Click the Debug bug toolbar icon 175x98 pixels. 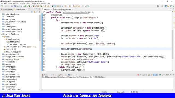(x=21, y=6)
